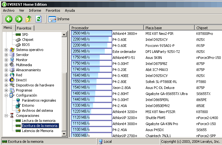222x145 pixels.
Task: Select the Athlon64 3800+ row text
Action: 125,34
